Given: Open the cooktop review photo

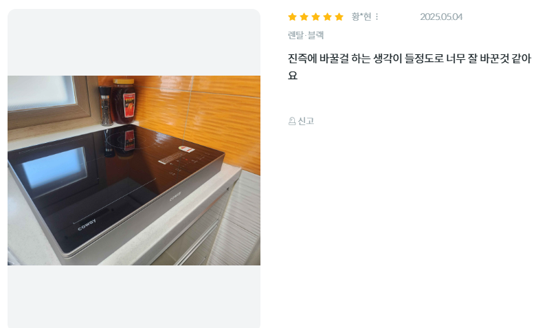Looking at the screenshot, I should [134, 171].
